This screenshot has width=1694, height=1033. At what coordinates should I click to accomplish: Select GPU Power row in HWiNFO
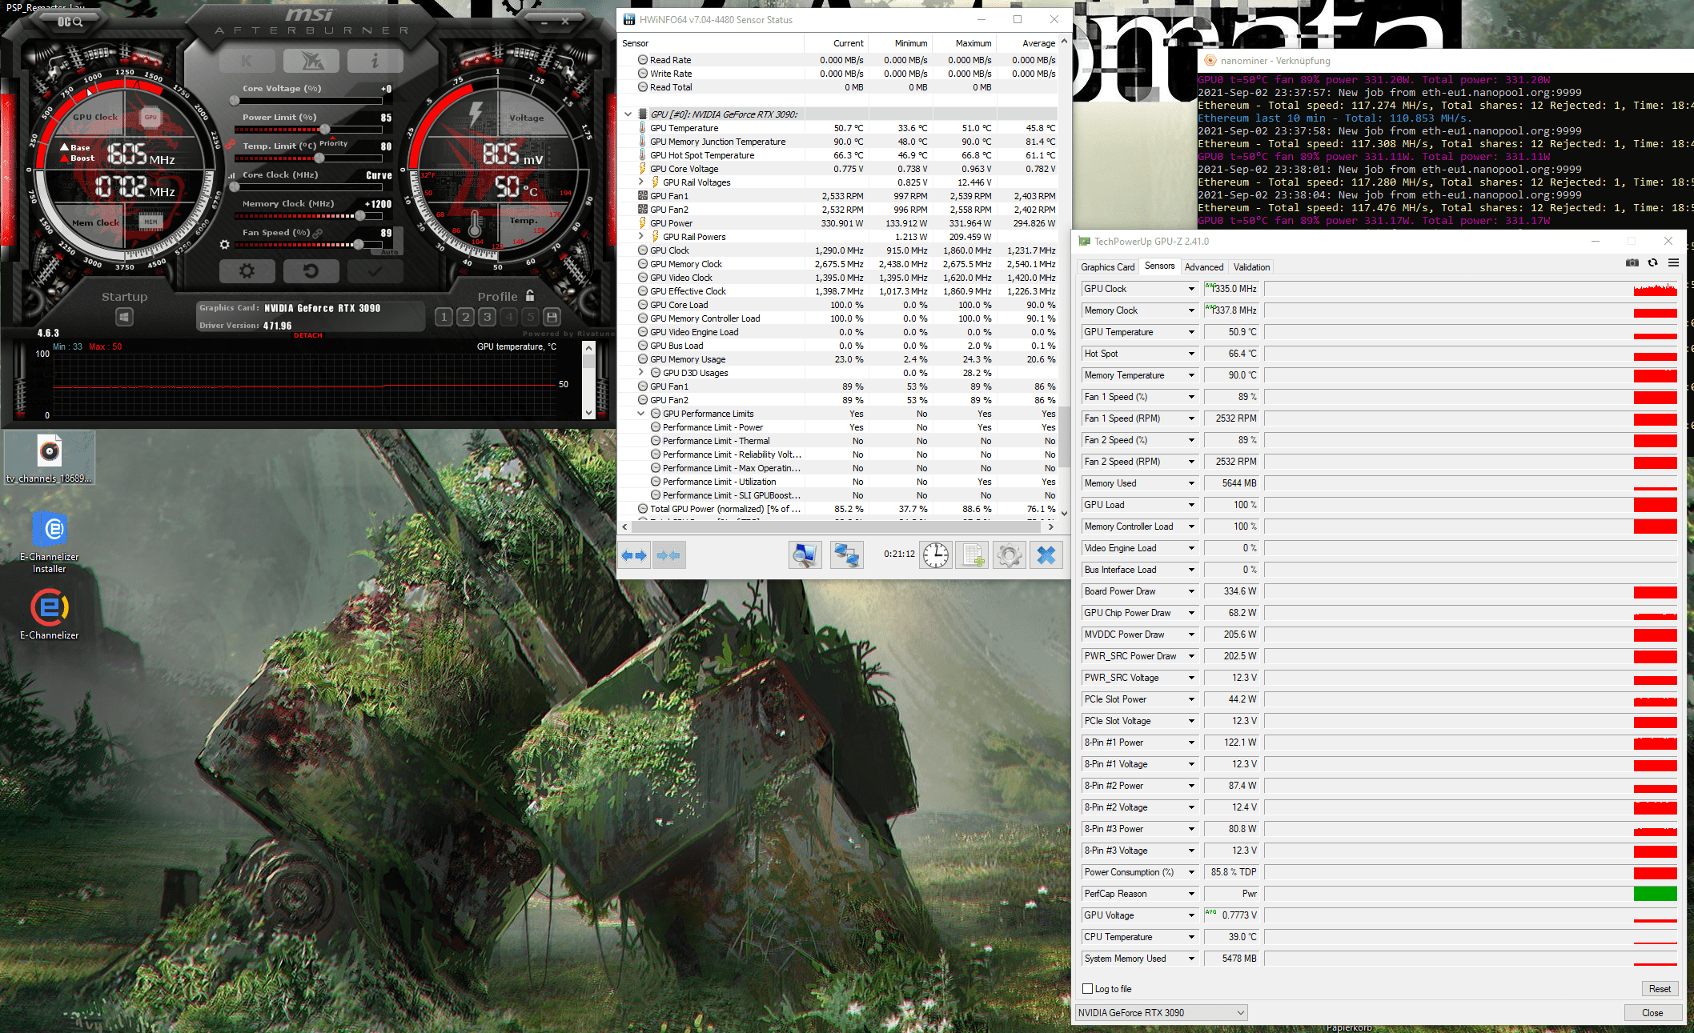(839, 223)
